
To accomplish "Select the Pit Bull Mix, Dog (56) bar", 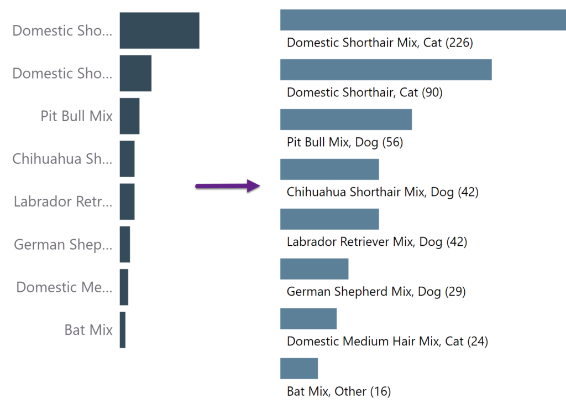I will 346,120.
